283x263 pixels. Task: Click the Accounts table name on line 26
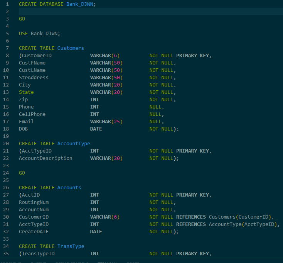click(x=69, y=188)
